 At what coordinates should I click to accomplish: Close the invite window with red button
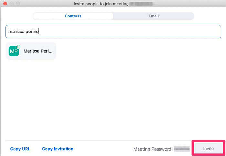tap(5, 3)
